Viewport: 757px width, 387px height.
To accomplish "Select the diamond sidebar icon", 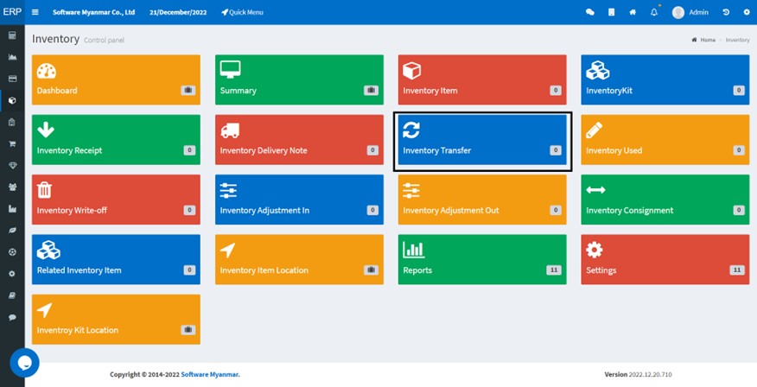I will [x=13, y=166].
